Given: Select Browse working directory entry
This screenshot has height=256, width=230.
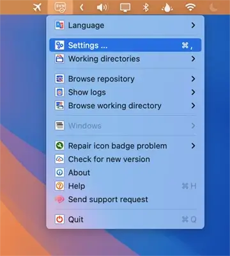Looking at the screenshot, I should pyautogui.click(x=125, y=106).
